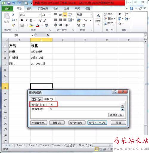Apply the red font color A
Viewport: 149px width, 153px height.
pyautogui.click(x=38, y=25)
